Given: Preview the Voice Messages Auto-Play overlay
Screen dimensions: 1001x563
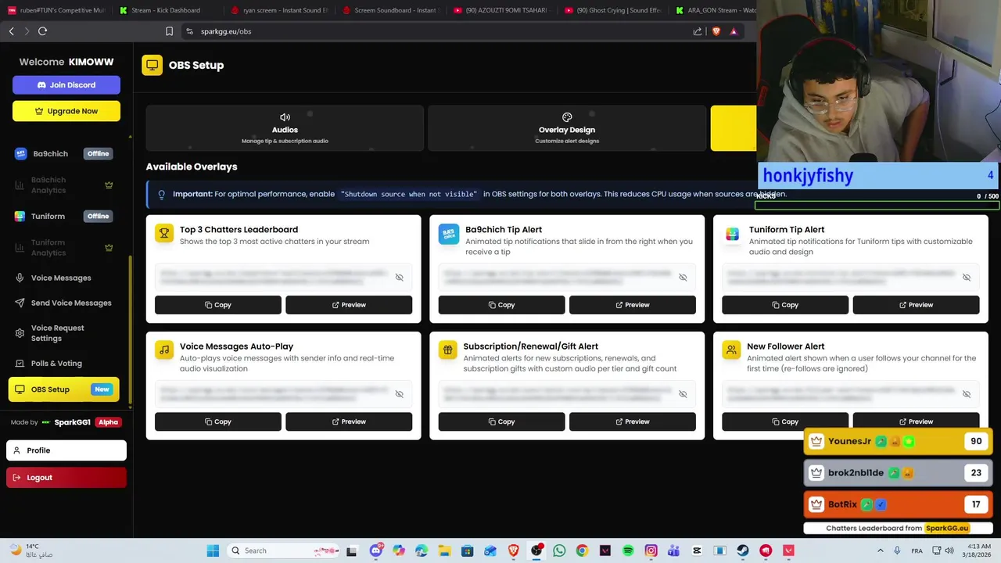Looking at the screenshot, I should point(349,421).
